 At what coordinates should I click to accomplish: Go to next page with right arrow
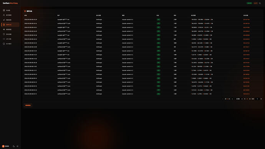point(232,99)
